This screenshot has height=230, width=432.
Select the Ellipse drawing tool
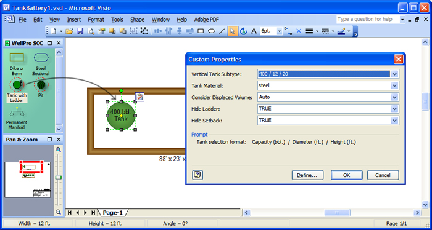click(211, 31)
